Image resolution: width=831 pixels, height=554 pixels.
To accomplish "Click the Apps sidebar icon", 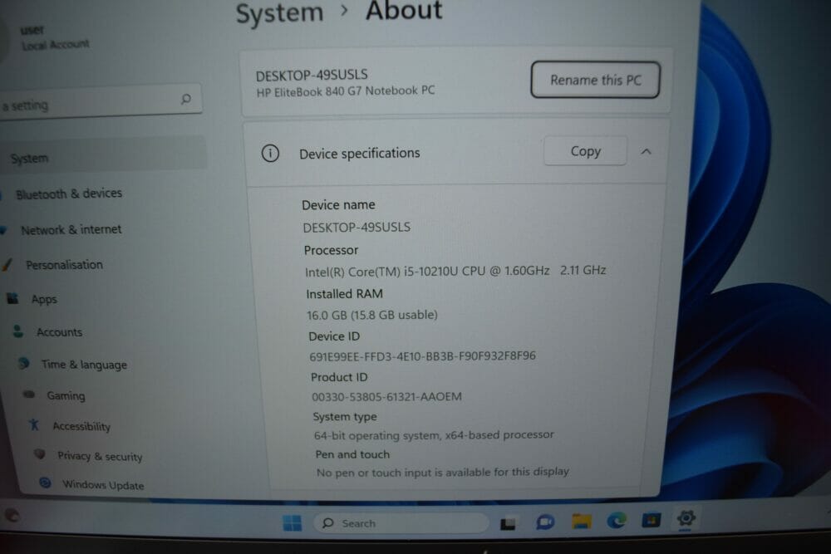I will [12, 299].
